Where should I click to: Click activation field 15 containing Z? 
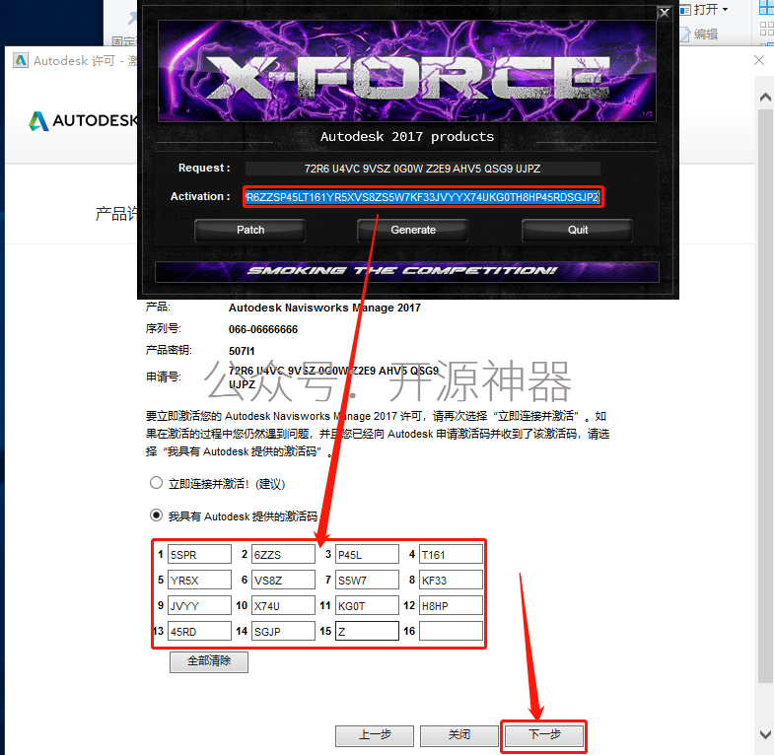click(x=367, y=631)
